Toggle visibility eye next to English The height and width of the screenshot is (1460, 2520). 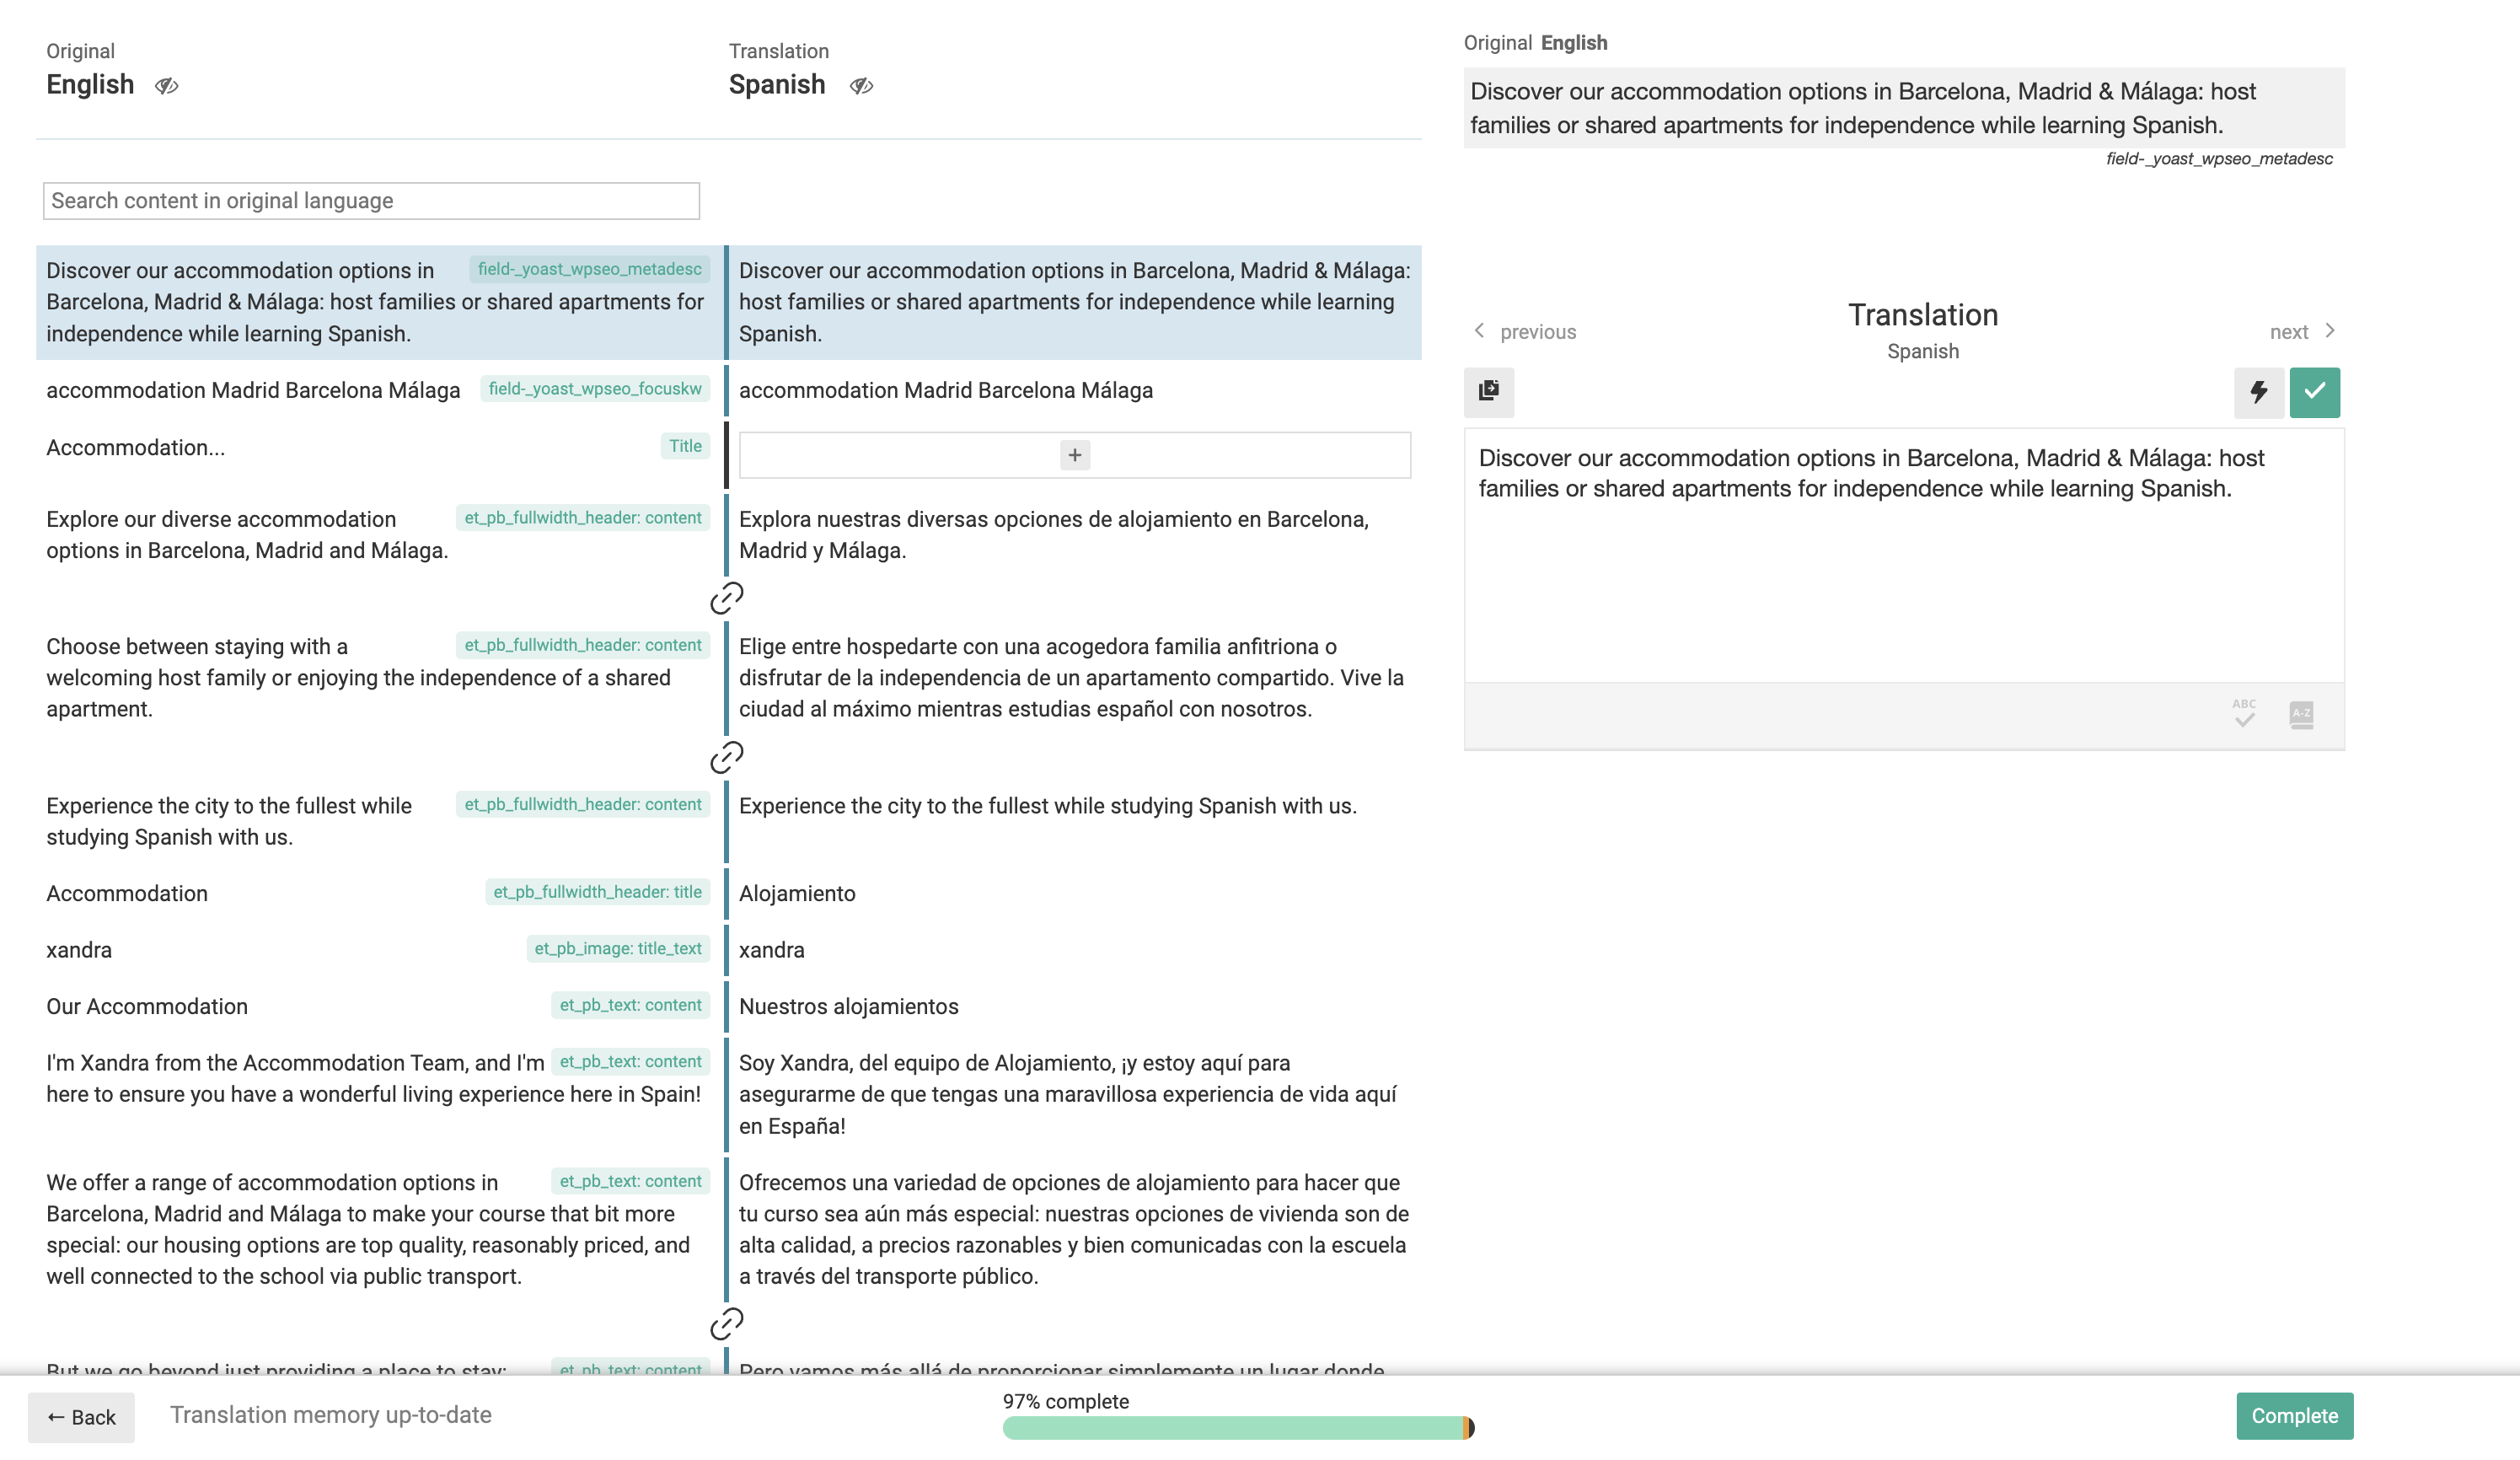click(167, 86)
